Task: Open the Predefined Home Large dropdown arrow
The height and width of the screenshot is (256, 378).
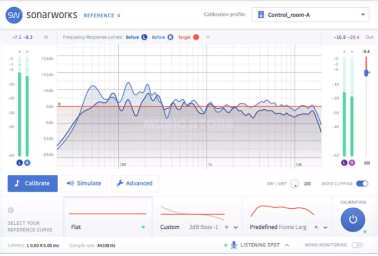Action: 325,227
